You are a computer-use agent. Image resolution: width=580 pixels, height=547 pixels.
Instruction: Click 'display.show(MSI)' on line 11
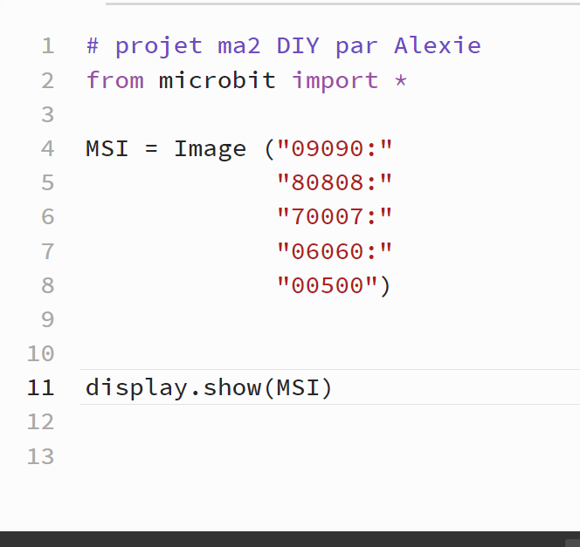tap(209, 388)
